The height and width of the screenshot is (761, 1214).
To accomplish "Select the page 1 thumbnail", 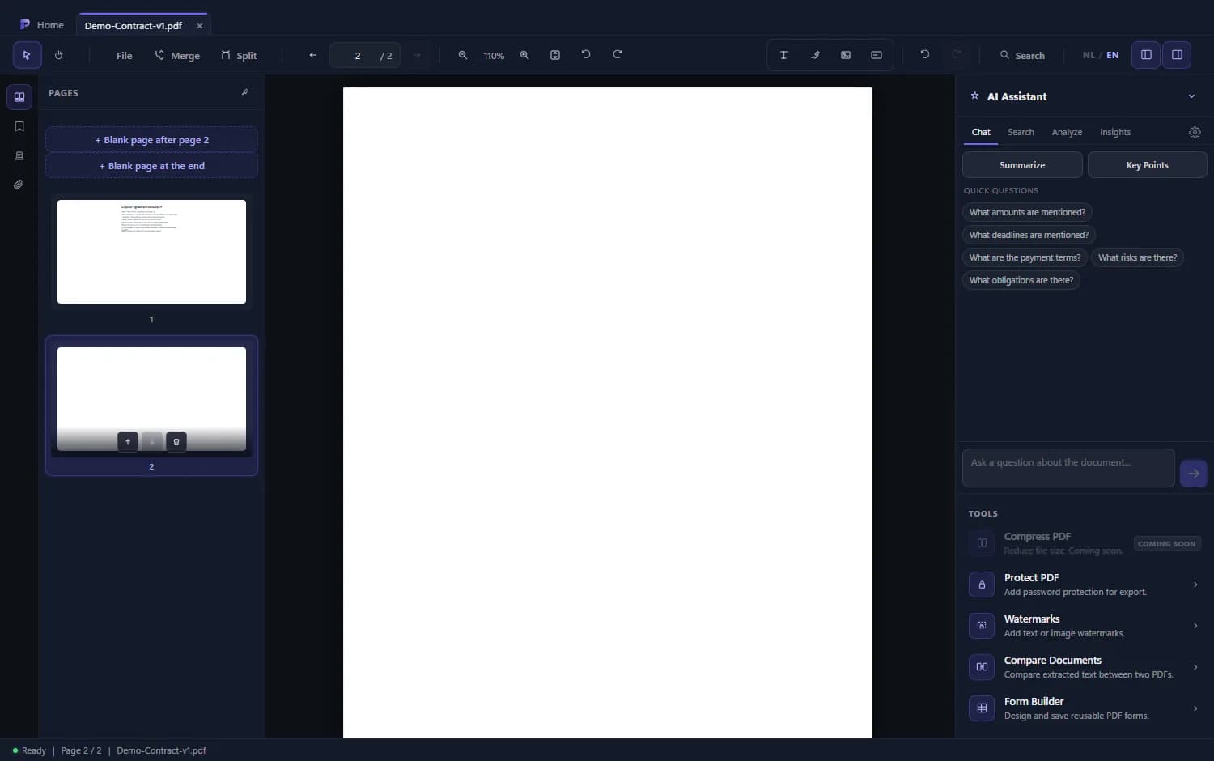I will coord(151,252).
